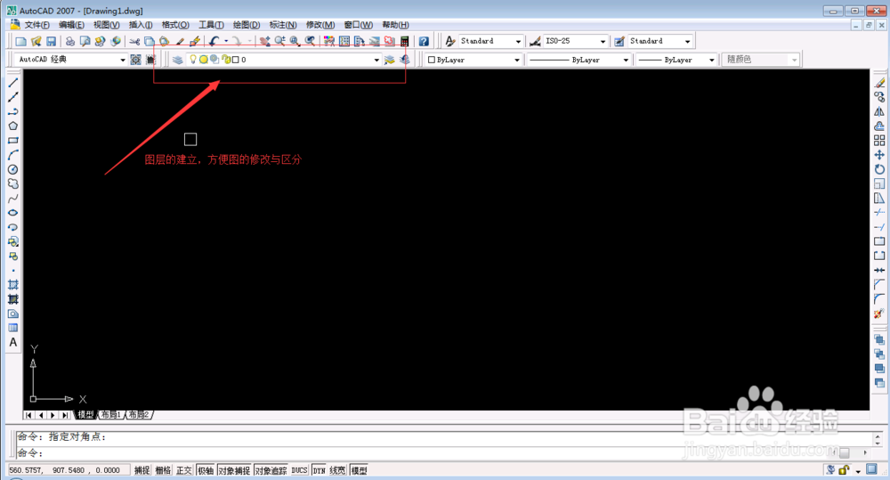
Task: Open the 文件(F) menu
Action: click(x=36, y=25)
